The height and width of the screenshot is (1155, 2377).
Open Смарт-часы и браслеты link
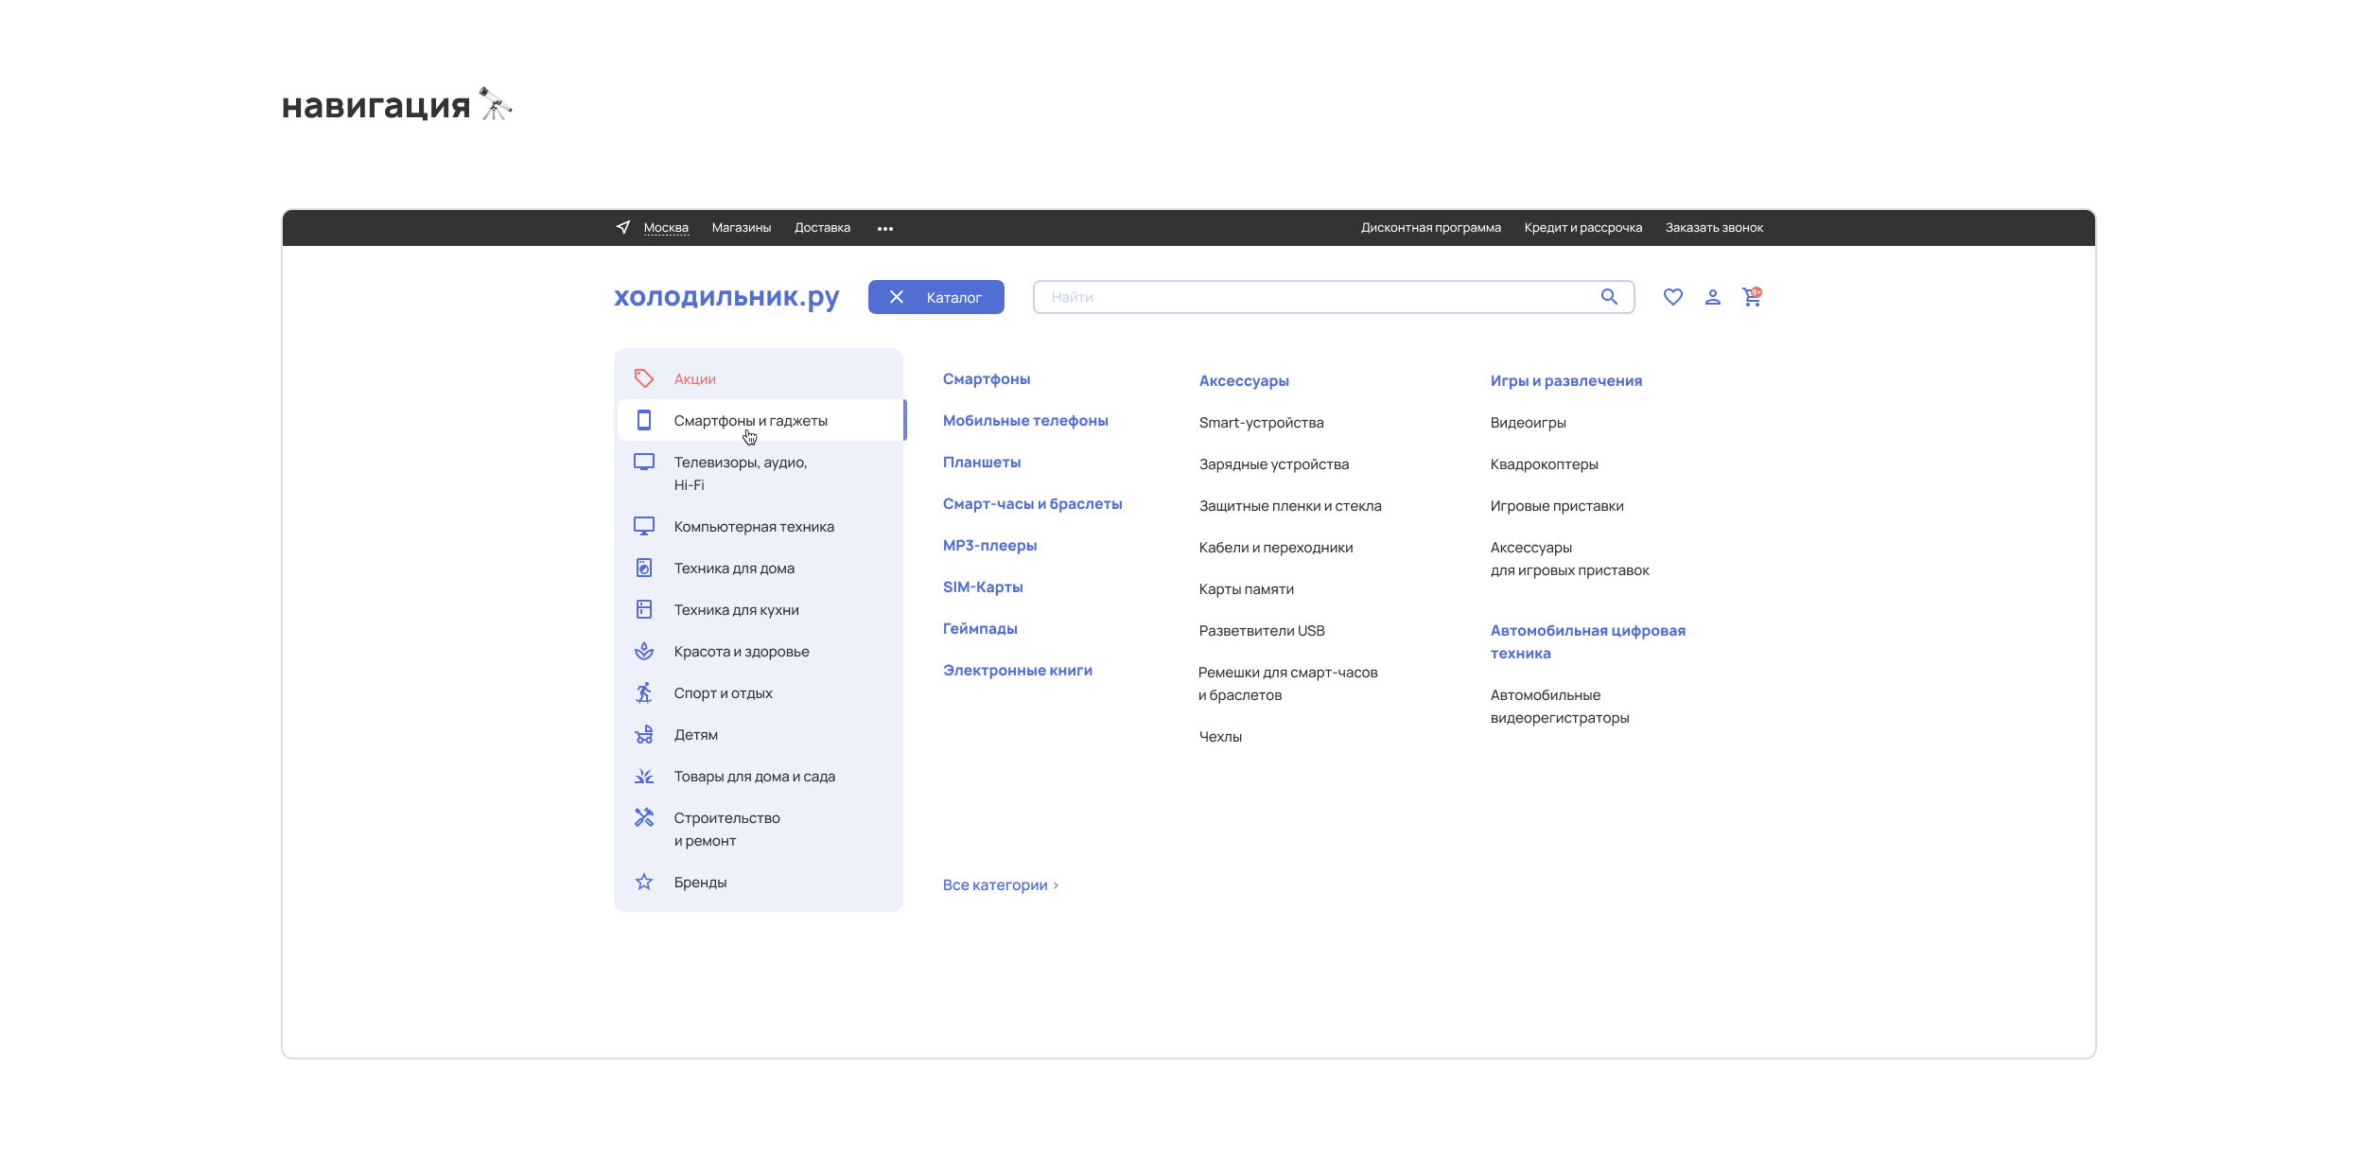click(x=1033, y=503)
